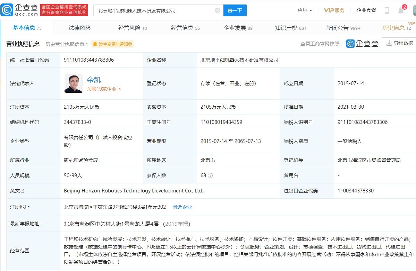Image resolution: width=416 pixels, height=271 pixels.
Task: Switch to 基本信息 tab
Action: tap(27, 28)
